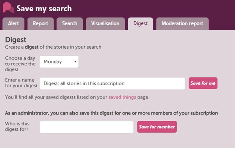This screenshot has width=235, height=148.
Task: Click the Save for member button
Action: pyautogui.click(x=157, y=127)
